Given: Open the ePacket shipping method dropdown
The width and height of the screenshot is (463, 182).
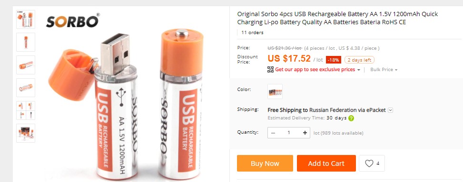Looking at the screenshot, I should pyautogui.click(x=390, y=110).
